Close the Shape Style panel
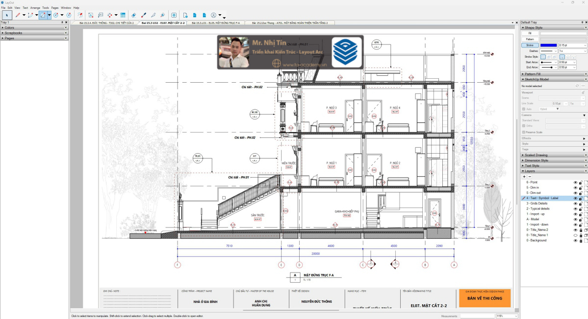Viewport: 588px width, 319px height. (x=586, y=28)
